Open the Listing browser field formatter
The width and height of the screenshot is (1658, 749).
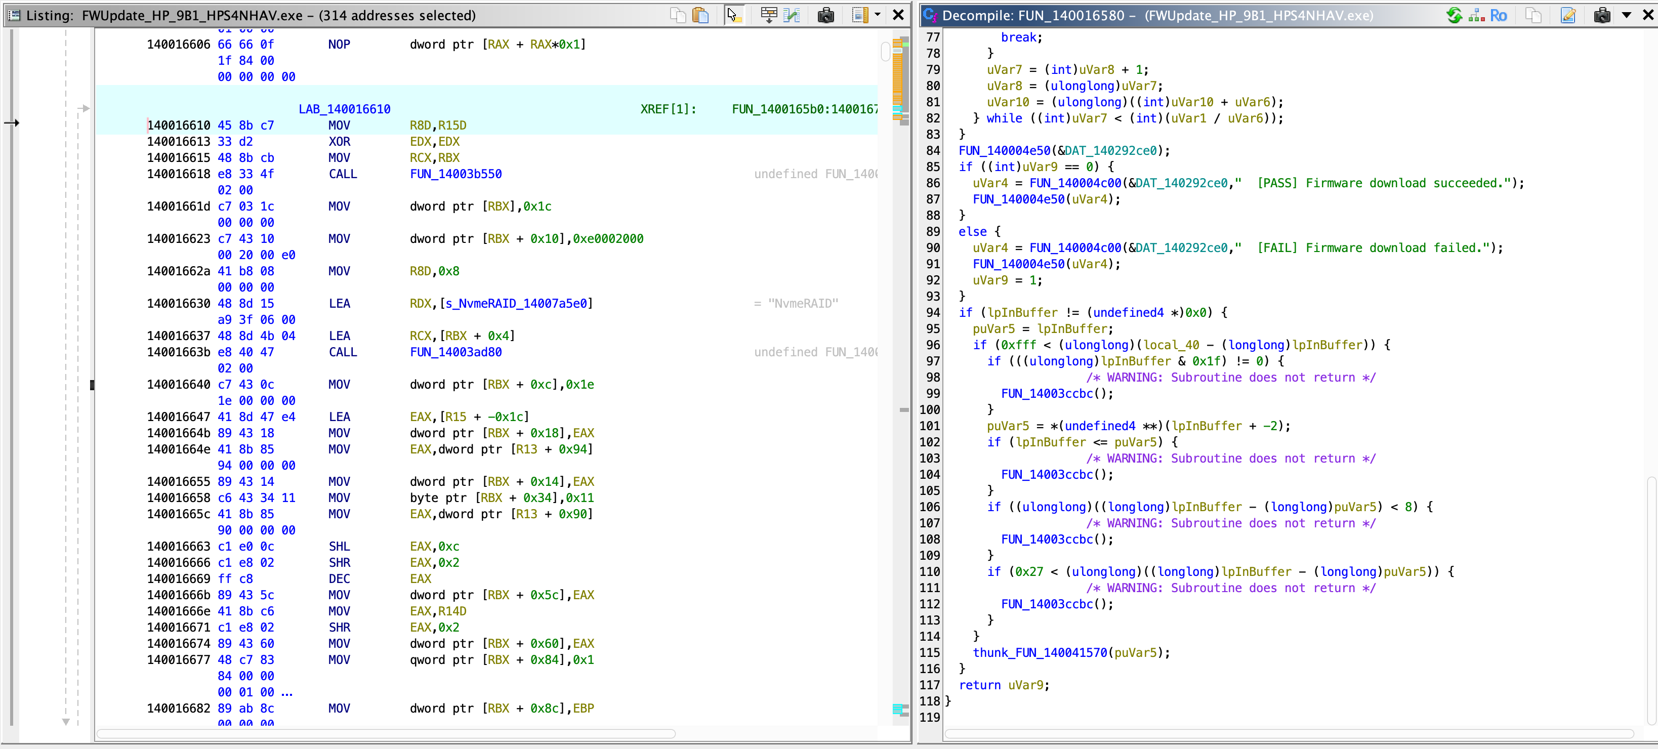768,15
